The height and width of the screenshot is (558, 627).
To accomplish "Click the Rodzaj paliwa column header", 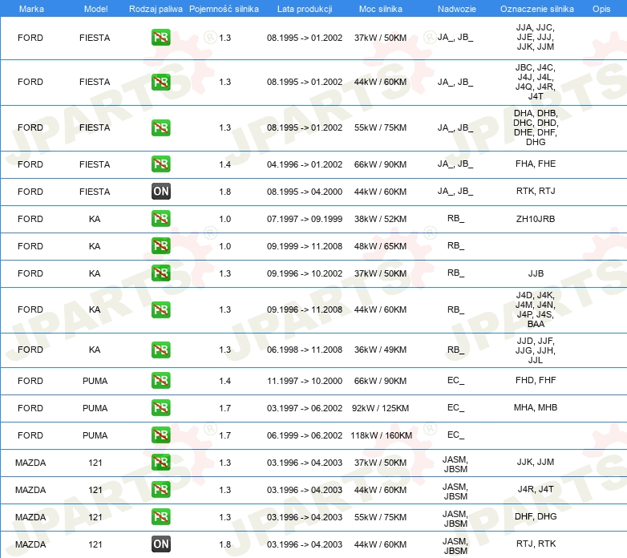I will click(156, 9).
